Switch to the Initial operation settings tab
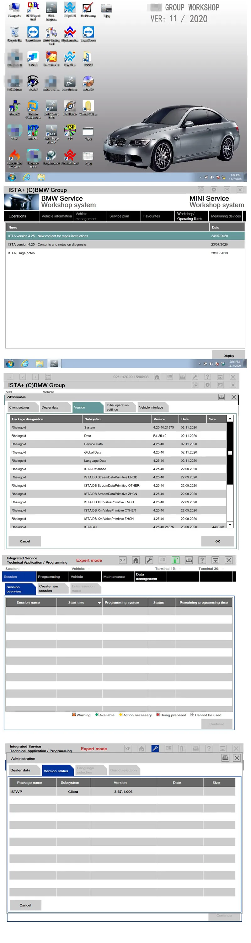 120,407
